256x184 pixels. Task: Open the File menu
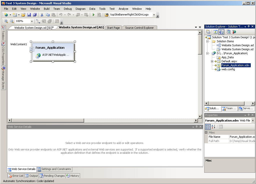6,9
